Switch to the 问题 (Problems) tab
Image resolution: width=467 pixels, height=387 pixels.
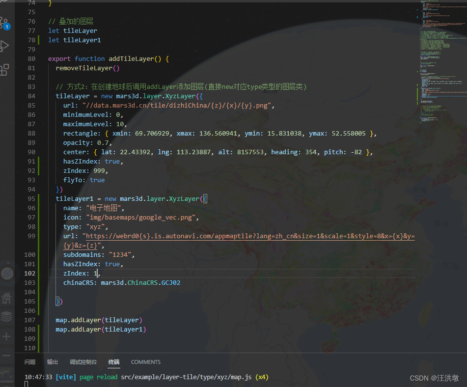(30, 362)
